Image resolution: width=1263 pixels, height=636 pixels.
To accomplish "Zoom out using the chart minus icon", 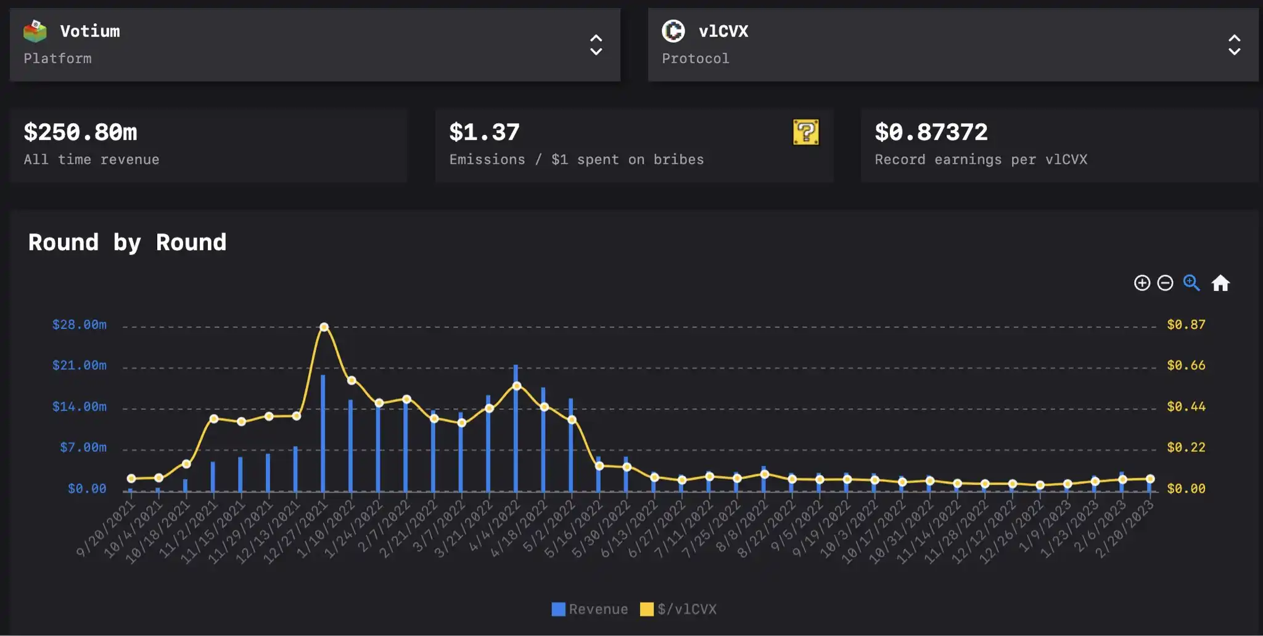I will 1165,283.
